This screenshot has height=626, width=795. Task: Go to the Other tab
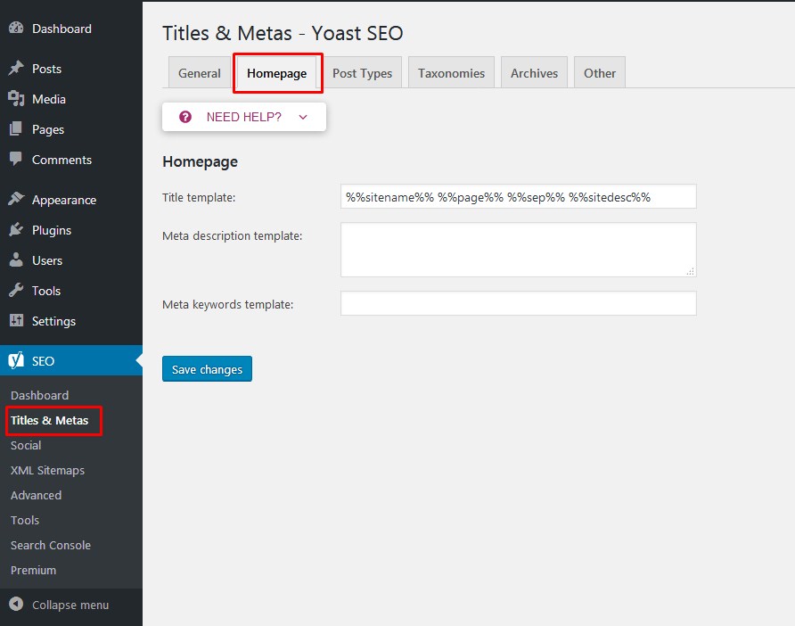[600, 73]
